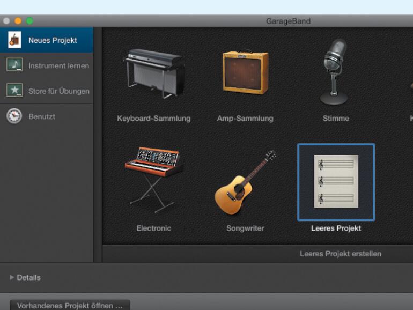Click the guitar icon beside Neues Projekt
This screenshot has height=310, width=413.
coord(14,40)
